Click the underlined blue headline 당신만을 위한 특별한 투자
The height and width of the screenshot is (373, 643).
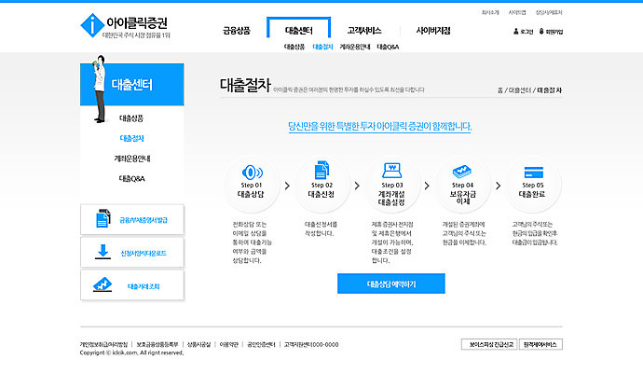[379, 127]
